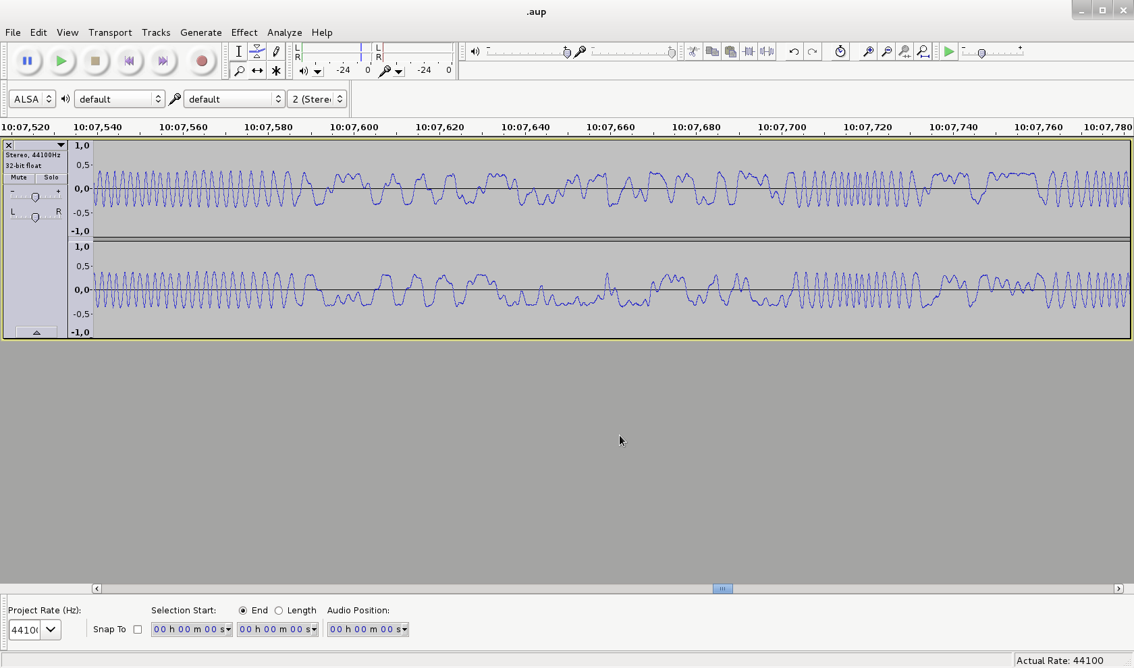Adjust the playback speed slider
The height and width of the screenshot is (668, 1134).
982,53
